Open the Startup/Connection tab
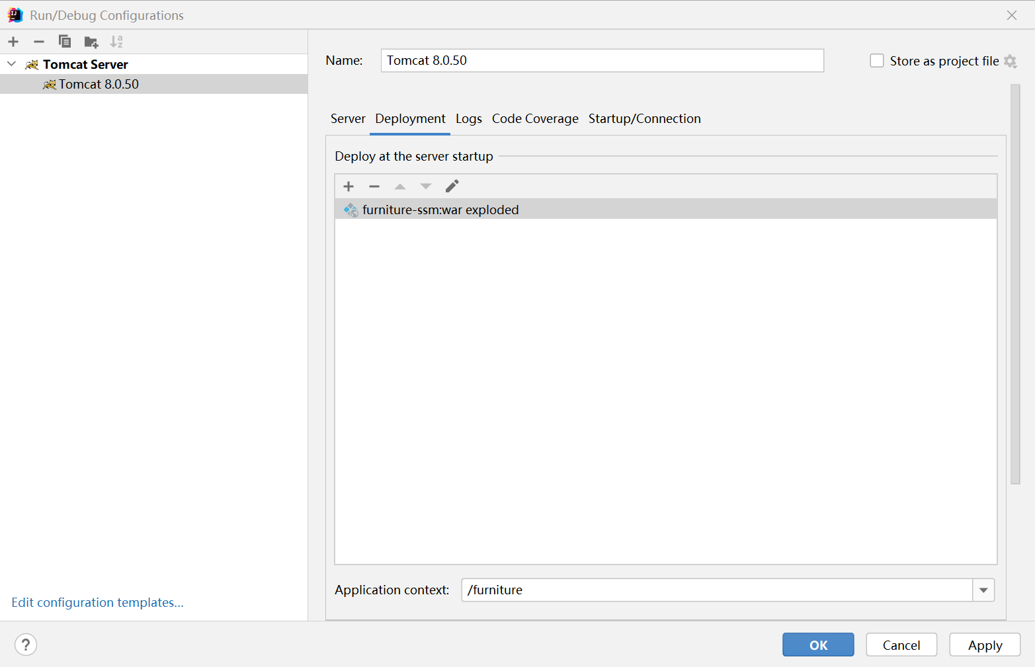This screenshot has height=667, width=1035. (x=645, y=119)
